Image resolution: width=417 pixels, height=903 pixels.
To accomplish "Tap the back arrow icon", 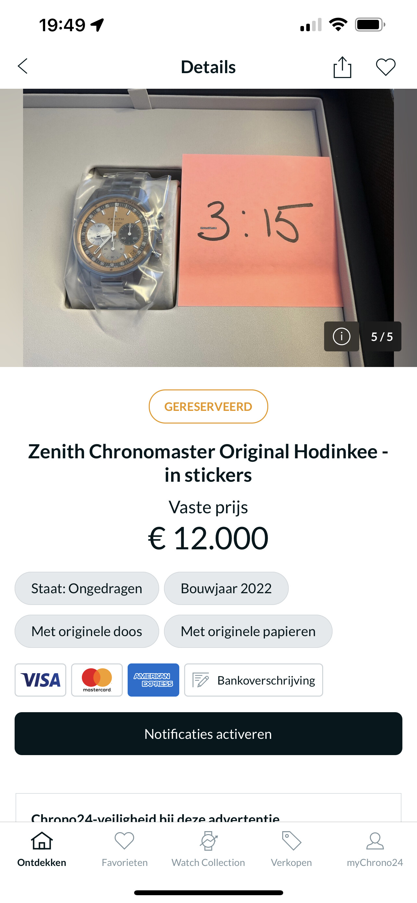I will pyautogui.click(x=23, y=66).
